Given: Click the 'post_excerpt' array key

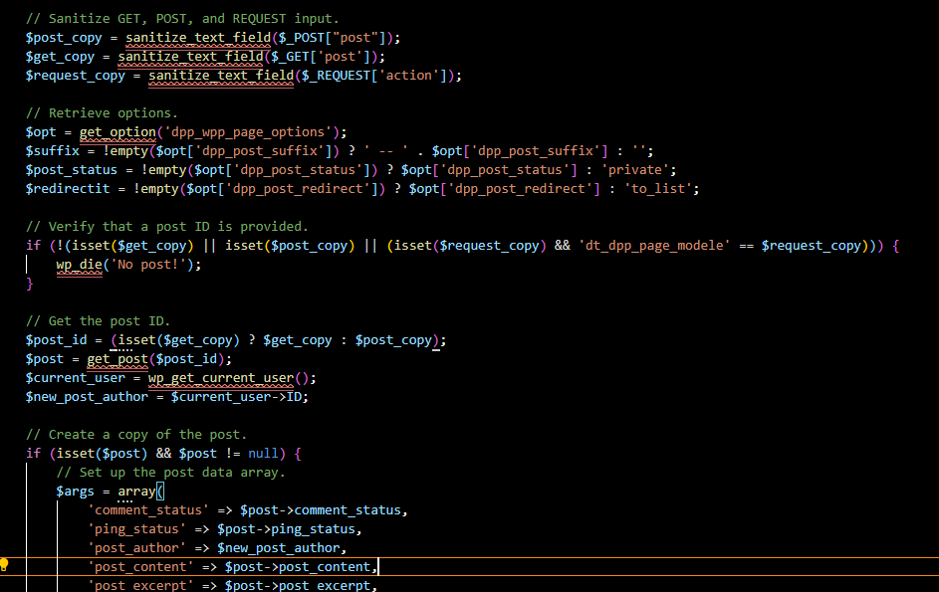Looking at the screenshot, I should (x=140, y=585).
